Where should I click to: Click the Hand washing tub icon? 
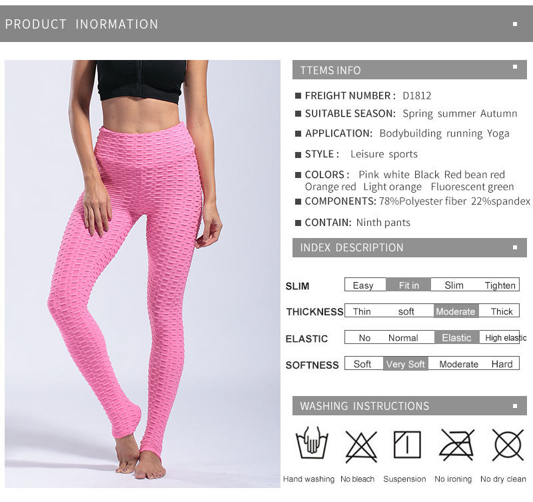[312, 443]
